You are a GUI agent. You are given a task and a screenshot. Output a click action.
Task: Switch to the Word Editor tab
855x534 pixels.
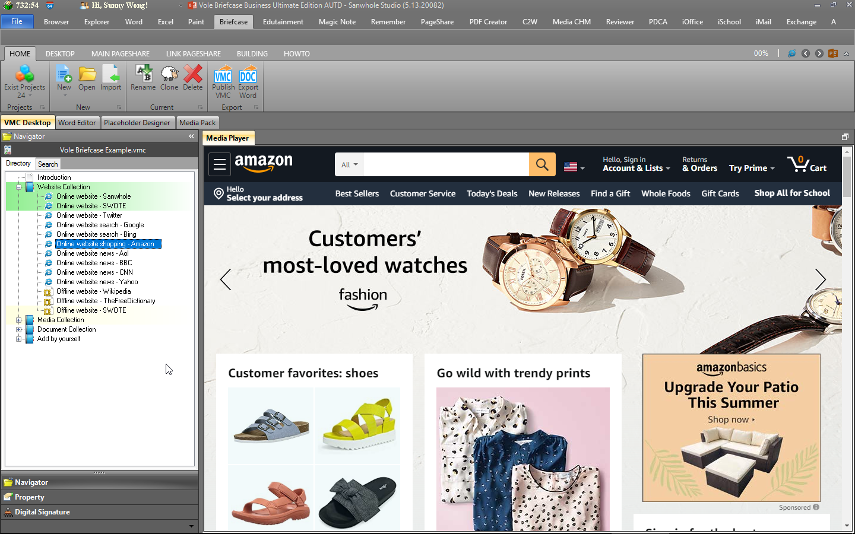[77, 123]
